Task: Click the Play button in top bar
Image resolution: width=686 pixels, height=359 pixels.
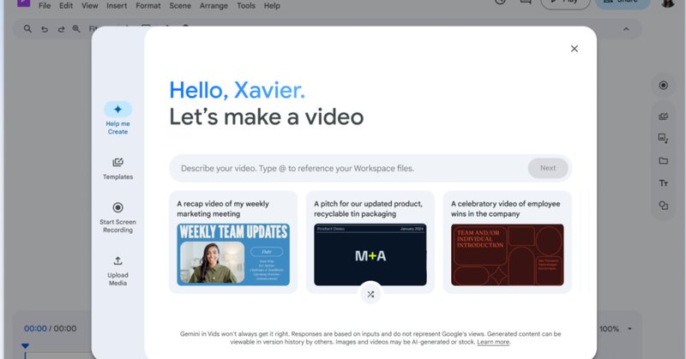Action: click(x=565, y=3)
